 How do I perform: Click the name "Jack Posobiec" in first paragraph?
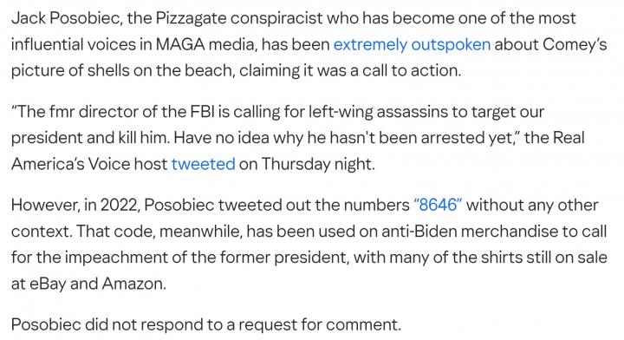[67, 18]
